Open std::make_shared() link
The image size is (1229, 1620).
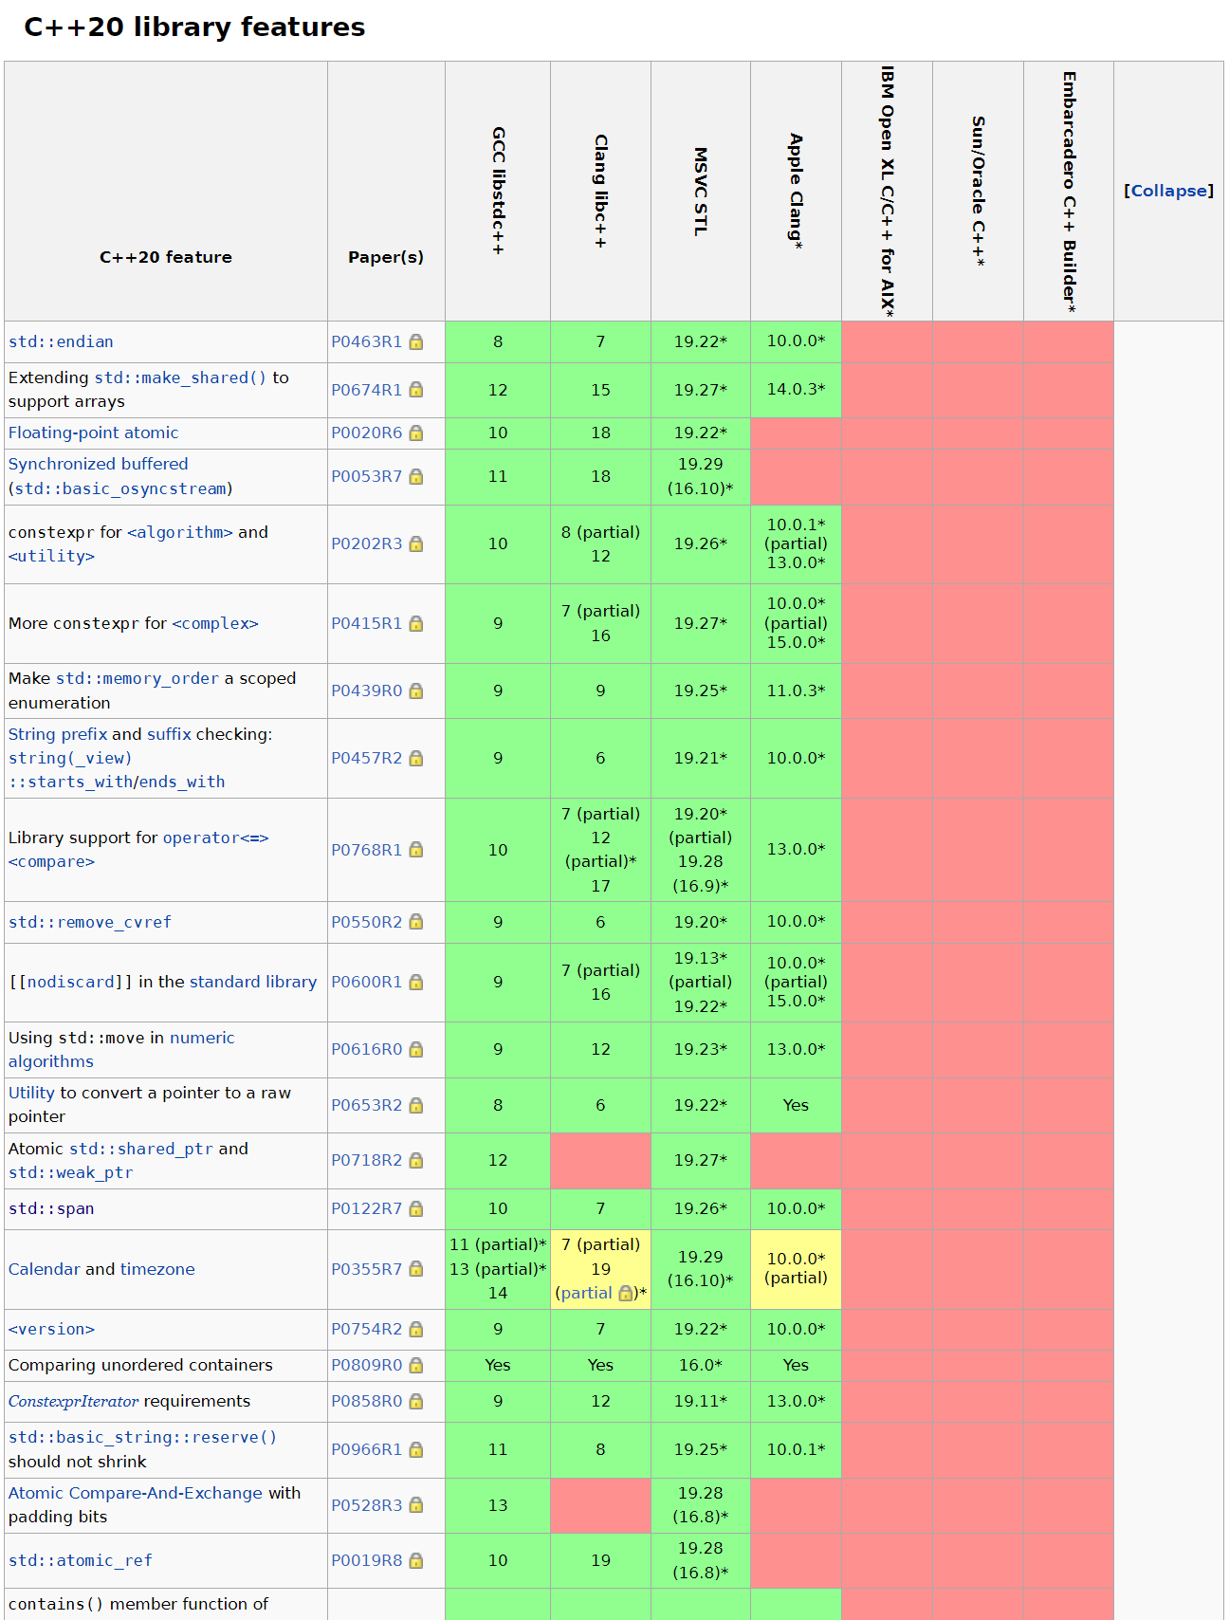coord(180,377)
